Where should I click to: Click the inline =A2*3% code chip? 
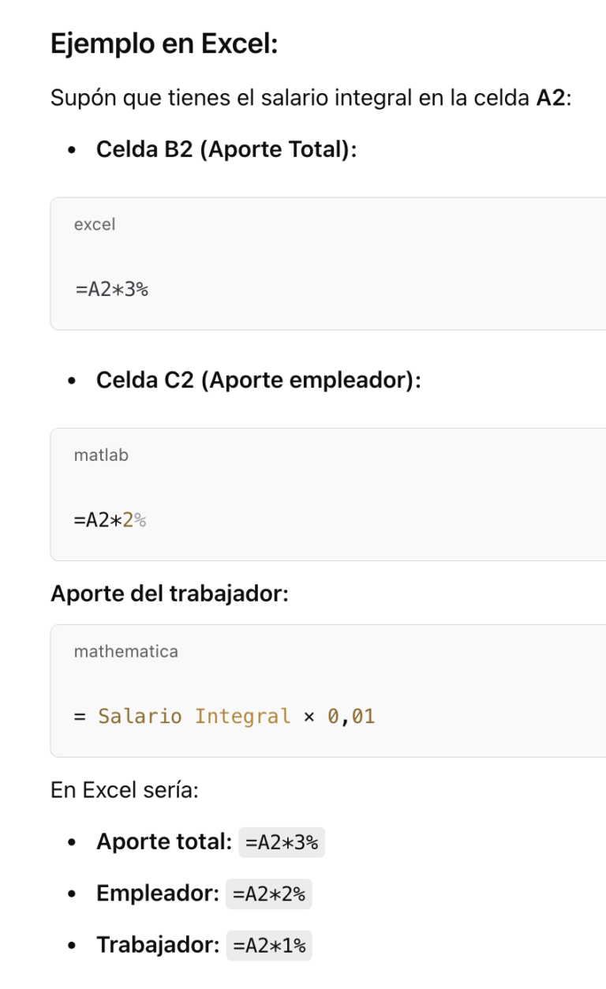[282, 843]
